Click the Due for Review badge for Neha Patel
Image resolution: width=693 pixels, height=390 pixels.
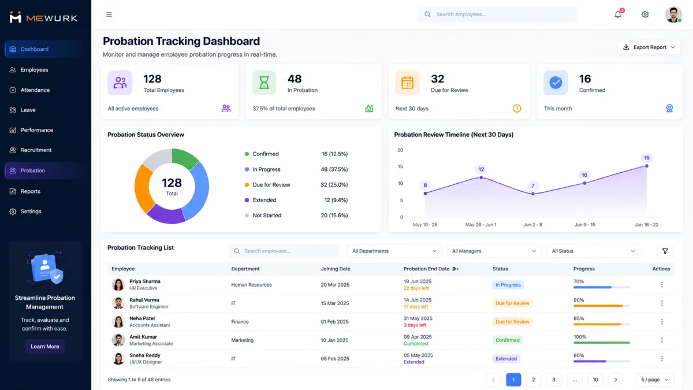click(512, 322)
